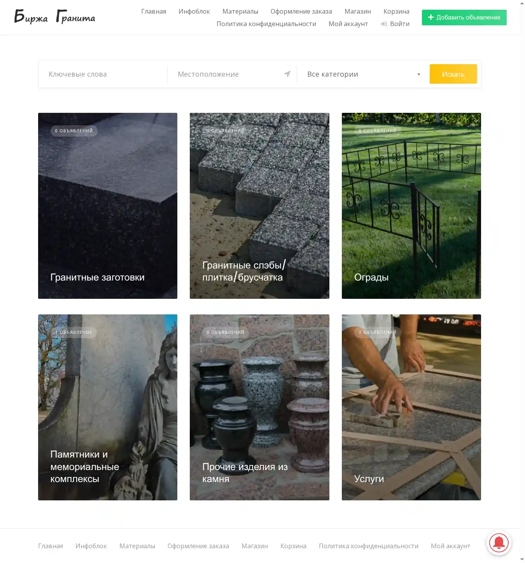525x563 pixels.
Task: Open Материалы in the top menu
Action: tap(240, 11)
